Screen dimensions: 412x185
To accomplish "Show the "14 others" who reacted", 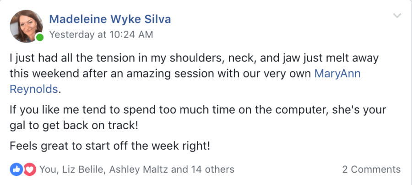I will (x=213, y=169).
